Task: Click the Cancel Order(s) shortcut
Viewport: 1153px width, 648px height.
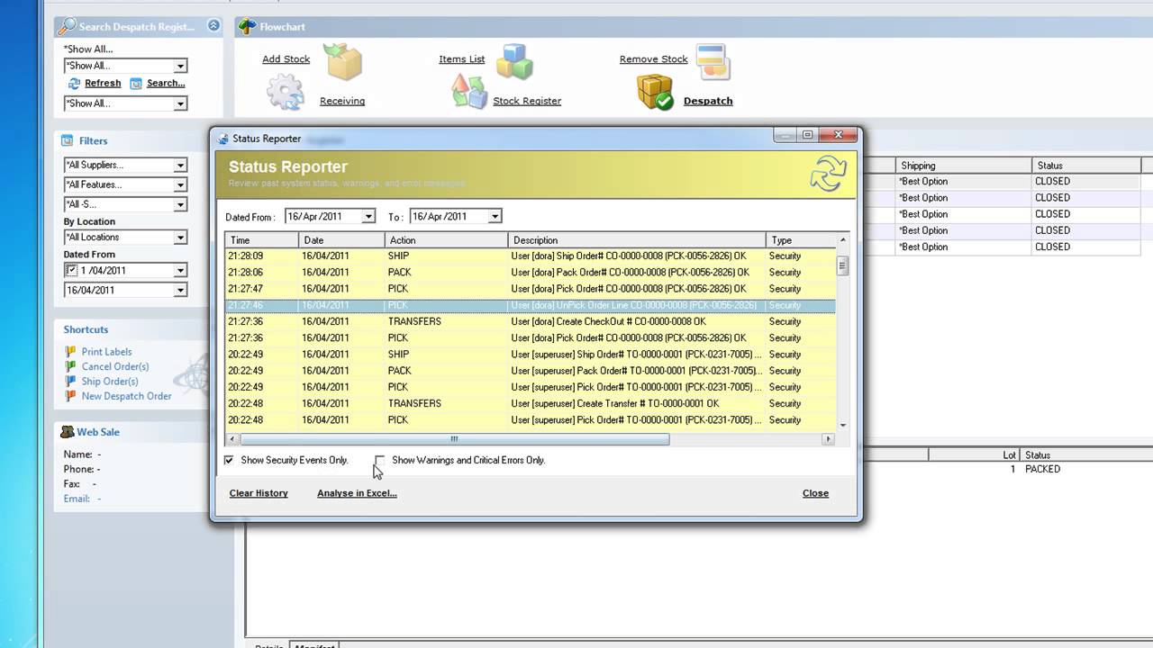Action: point(115,366)
